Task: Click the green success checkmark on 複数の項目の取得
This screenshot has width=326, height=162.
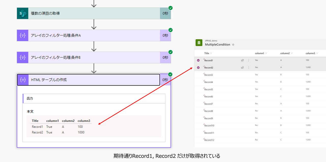Action: [170, 8]
